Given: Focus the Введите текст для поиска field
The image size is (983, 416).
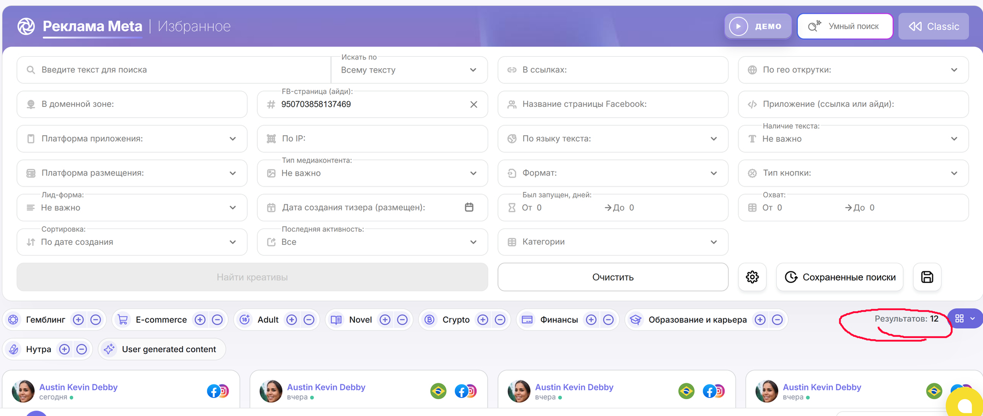Looking at the screenshot, I should (x=174, y=70).
